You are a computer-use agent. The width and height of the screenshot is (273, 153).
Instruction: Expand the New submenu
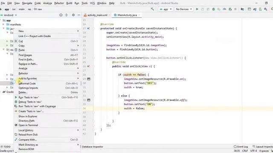click(x=47, y=31)
